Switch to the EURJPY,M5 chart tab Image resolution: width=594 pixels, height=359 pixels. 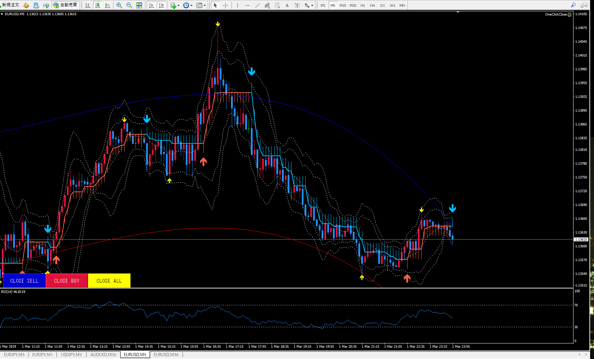[x=14, y=354]
